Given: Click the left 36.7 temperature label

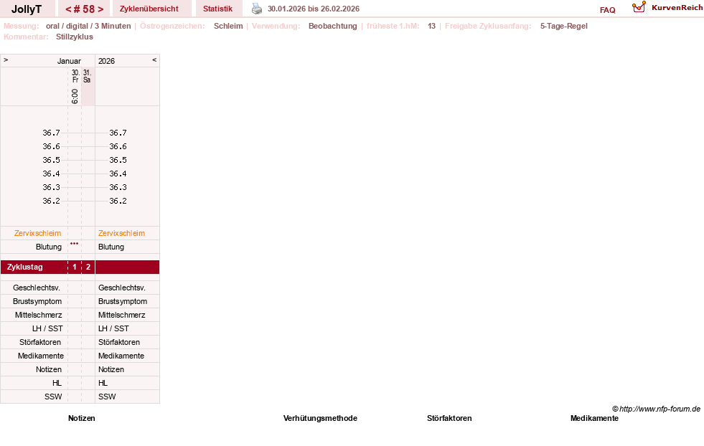Looking at the screenshot, I should [51, 133].
